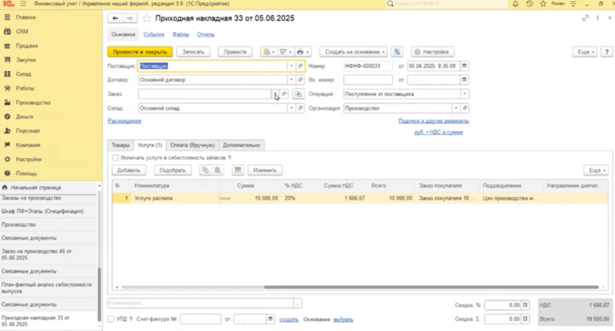Image resolution: width=615 pixels, height=331 pixels.
Task: Click the horizontal table scrollbar
Action: point(431,287)
